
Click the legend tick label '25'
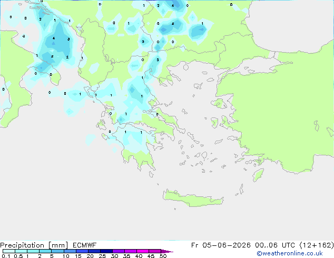tap(102, 256)
